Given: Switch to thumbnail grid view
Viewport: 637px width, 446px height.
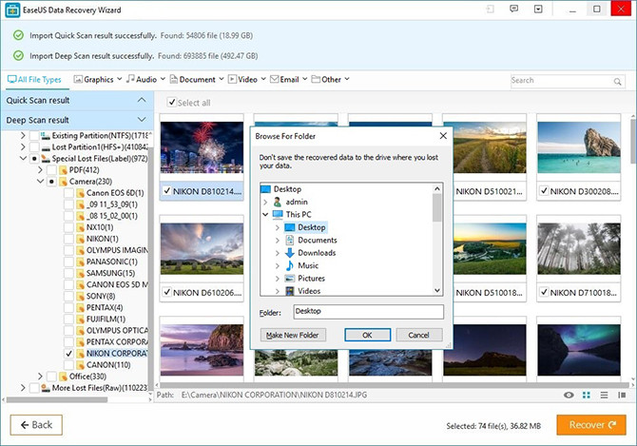Looking at the screenshot, I should tap(587, 394).
